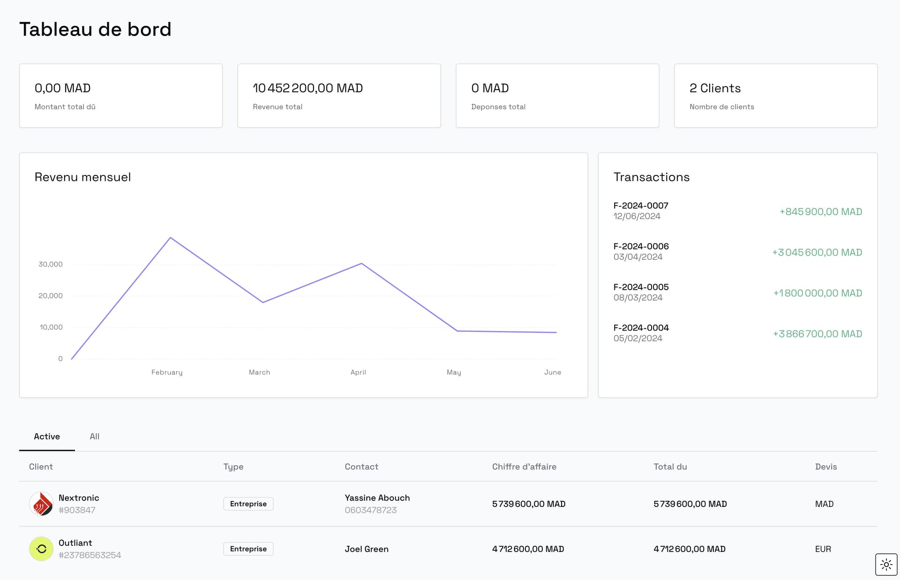Screen dimensions: 900x580
Task: Click client ID #23786563254
Action: point(90,555)
